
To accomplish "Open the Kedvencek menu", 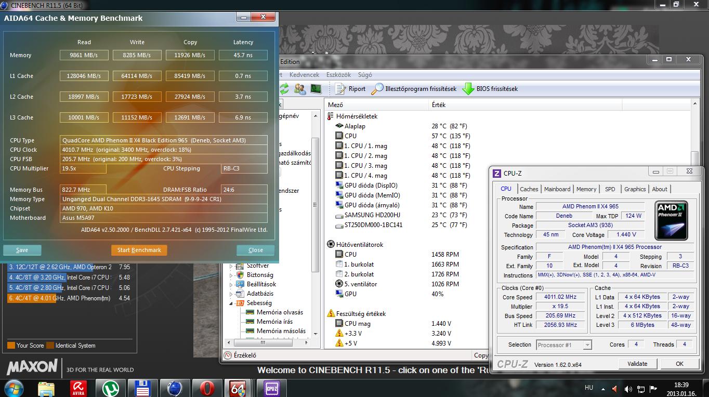I will click(x=304, y=75).
